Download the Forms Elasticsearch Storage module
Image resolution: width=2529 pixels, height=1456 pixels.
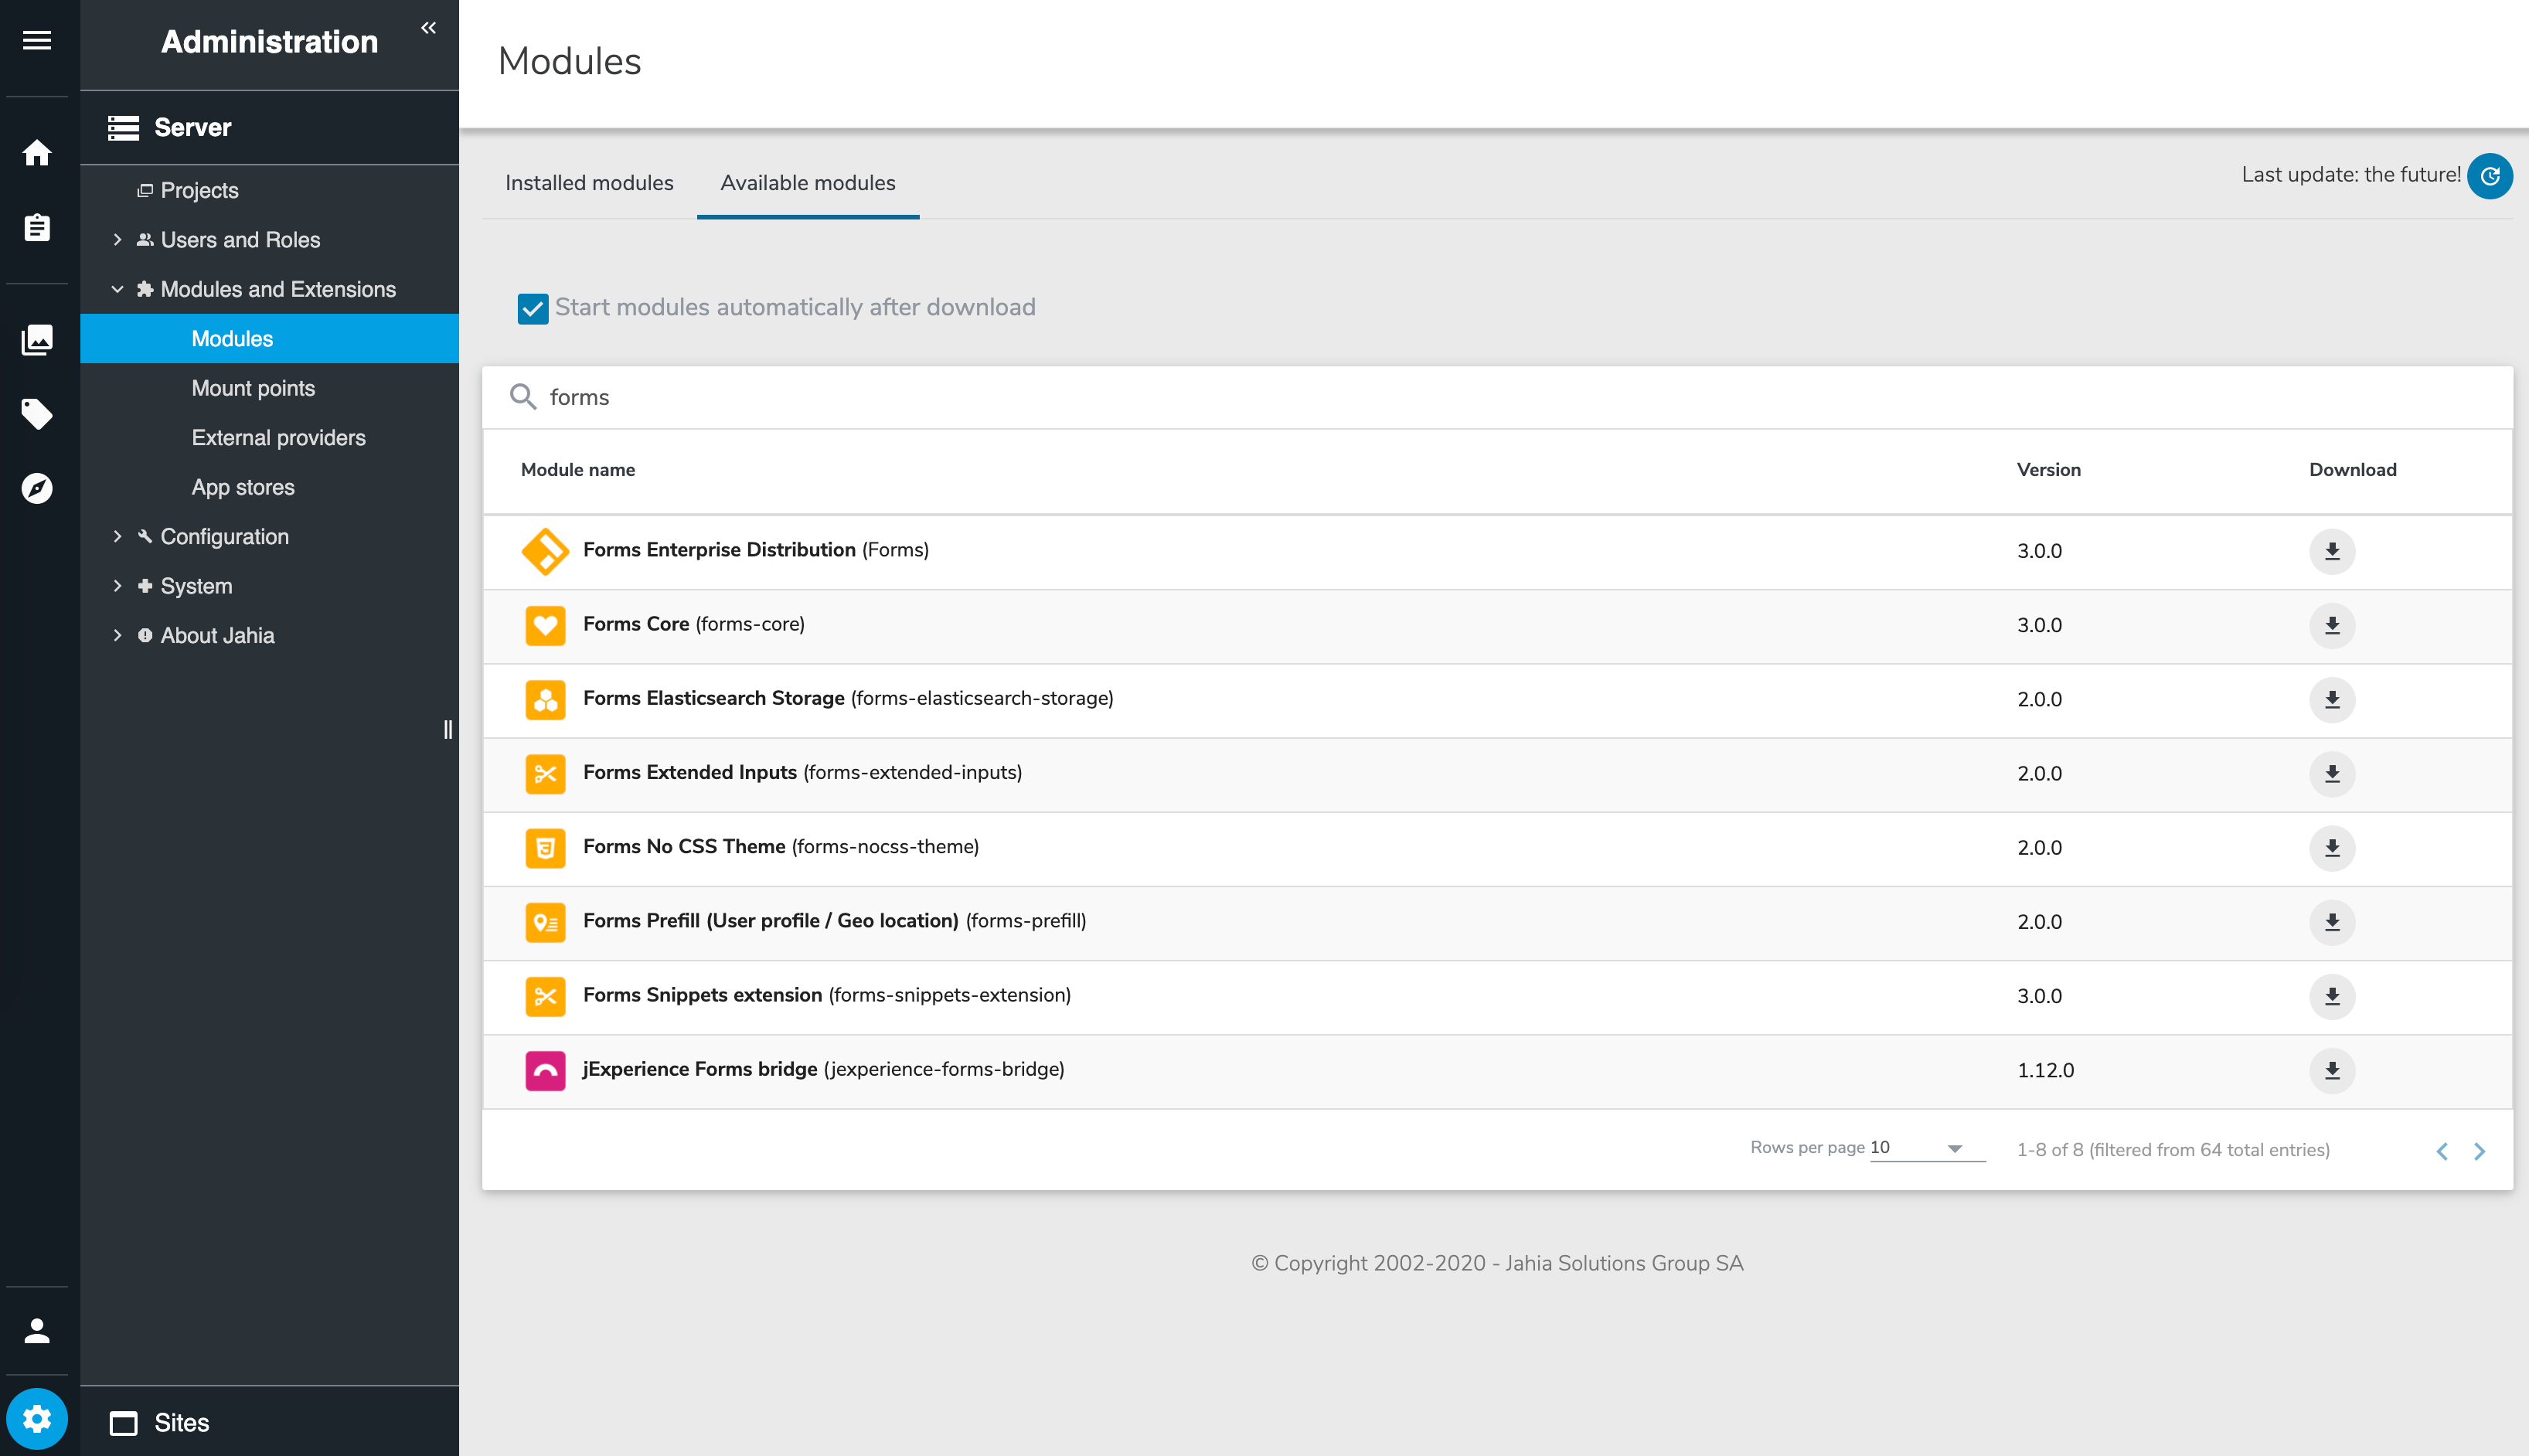click(x=2333, y=699)
